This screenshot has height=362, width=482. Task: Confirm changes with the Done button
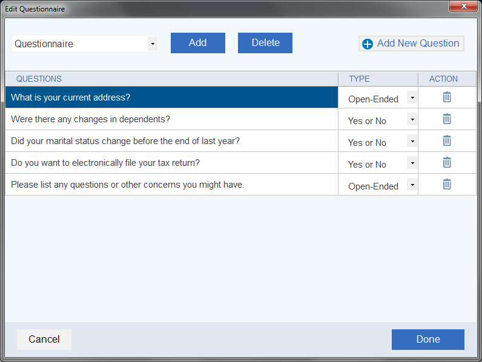click(428, 339)
